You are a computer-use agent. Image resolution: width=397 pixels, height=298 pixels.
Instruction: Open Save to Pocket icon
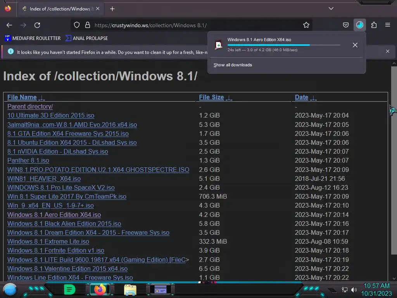point(345,25)
